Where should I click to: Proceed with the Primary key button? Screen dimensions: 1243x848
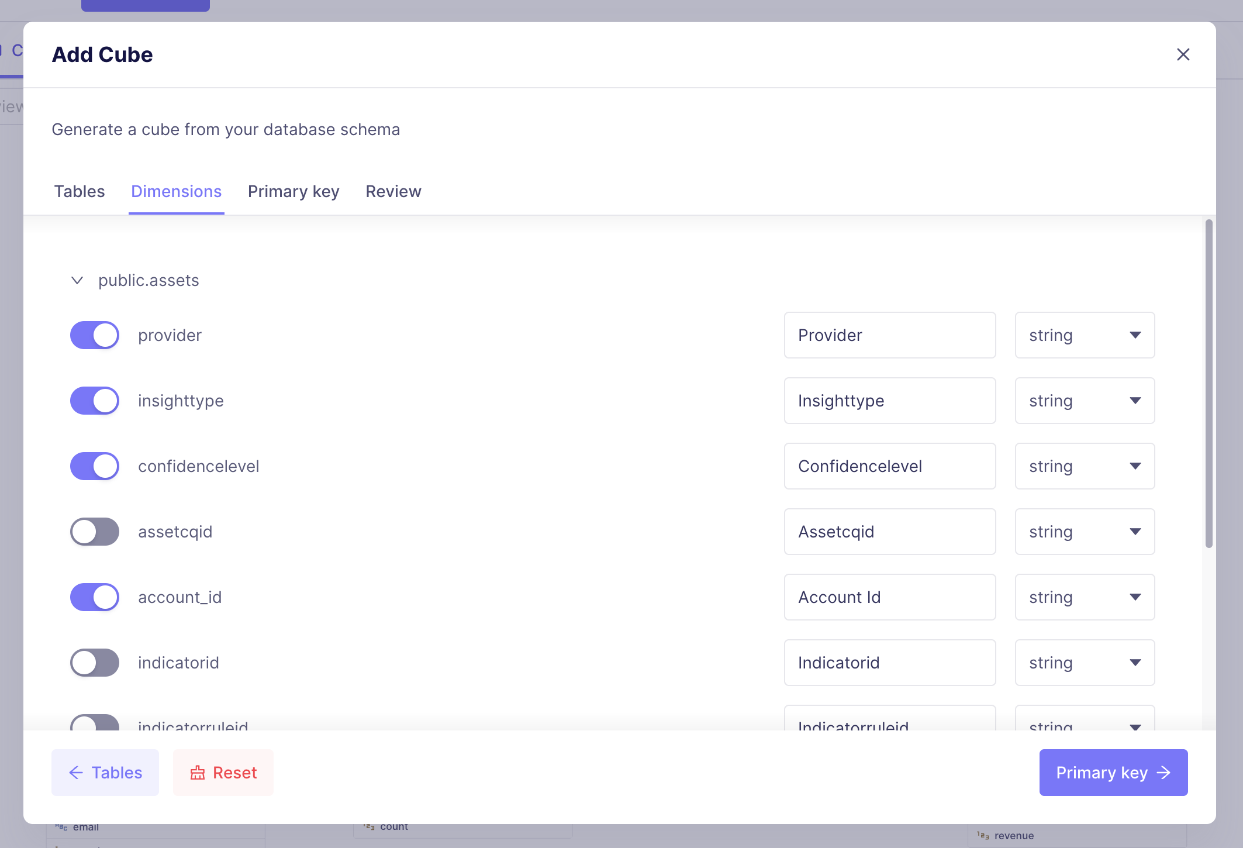[x=1113, y=773]
